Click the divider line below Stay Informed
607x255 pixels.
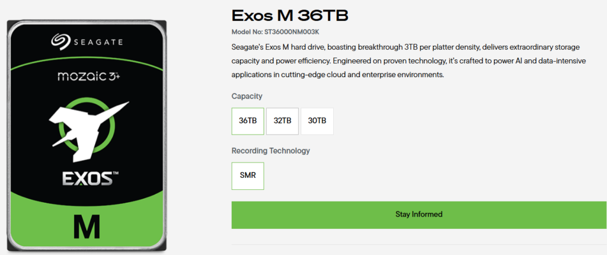pyautogui.click(x=419, y=244)
